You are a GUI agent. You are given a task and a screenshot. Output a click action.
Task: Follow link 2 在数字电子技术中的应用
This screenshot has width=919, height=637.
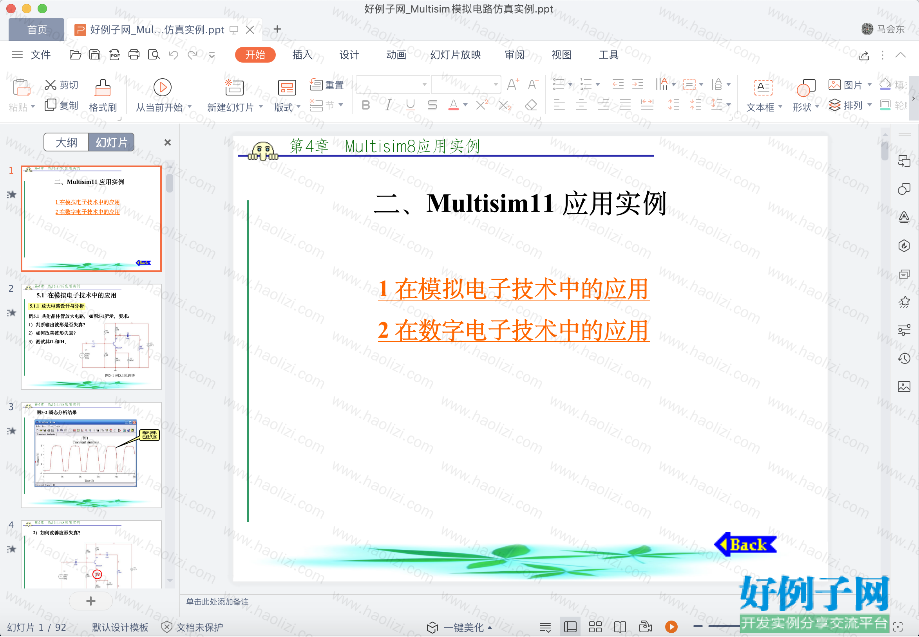pos(514,331)
